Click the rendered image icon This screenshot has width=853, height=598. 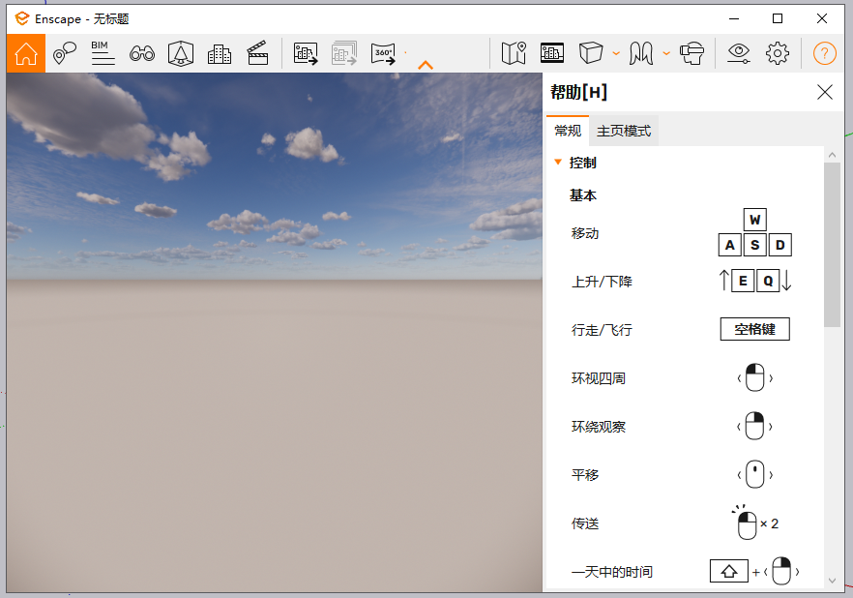pyautogui.click(x=552, y=53)
